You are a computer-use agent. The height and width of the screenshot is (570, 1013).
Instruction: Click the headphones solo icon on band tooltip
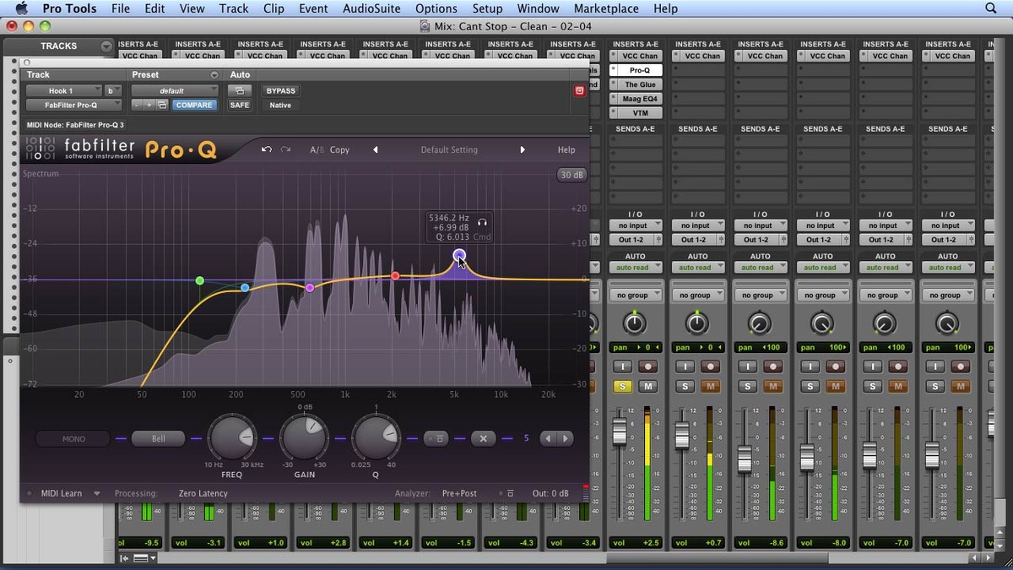(482, 222)
